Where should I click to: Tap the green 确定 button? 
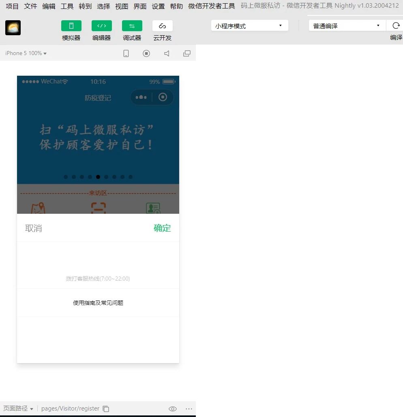(x=162, y=228)
